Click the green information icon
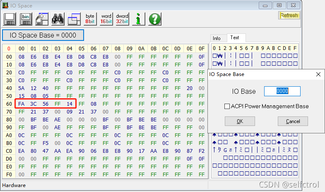The width and height of the screenshot is (325, 192). coord(138,19)
